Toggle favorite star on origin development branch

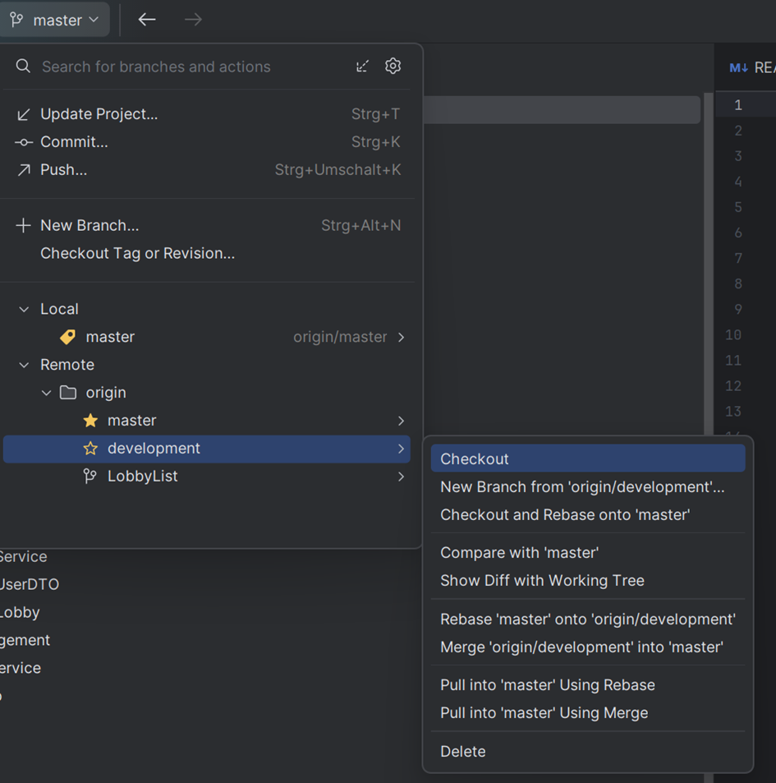[x=90, y=449]
